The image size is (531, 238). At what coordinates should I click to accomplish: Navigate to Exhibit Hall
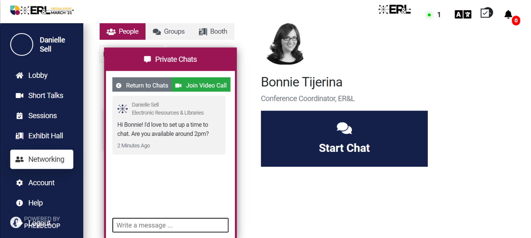[45, 136]
